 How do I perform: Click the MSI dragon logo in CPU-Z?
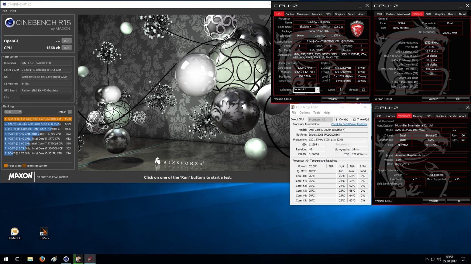(x=357, y=29)
